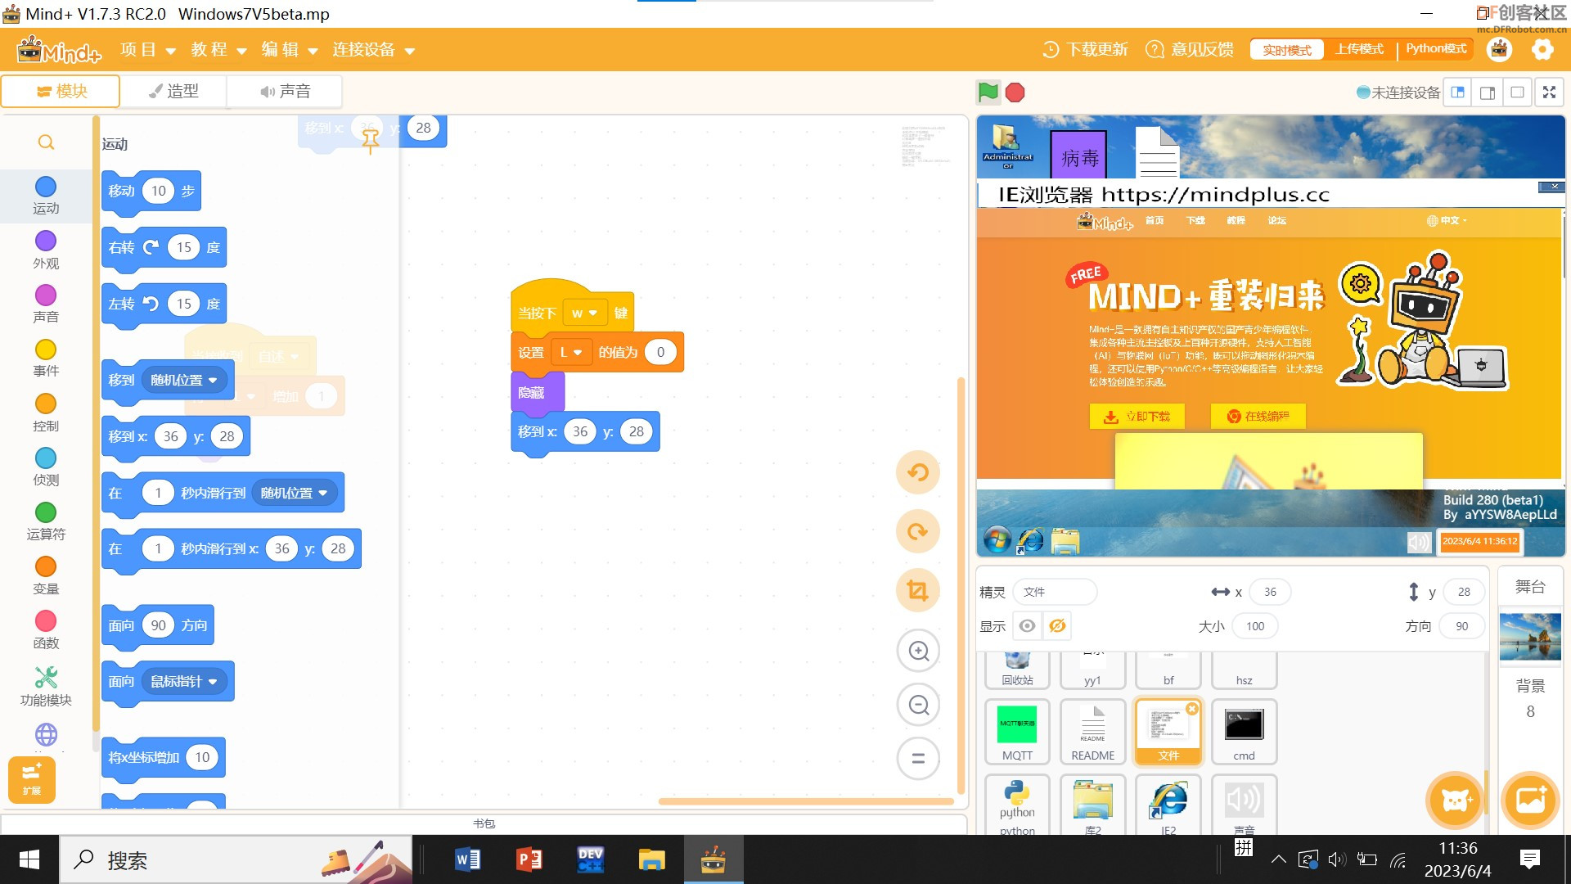
Task: Switch to the 造型 costumes tab
Action: click(173, 91)
